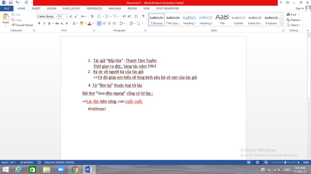Open the FILE tab
311x174 pixels.
coord(7,8)
